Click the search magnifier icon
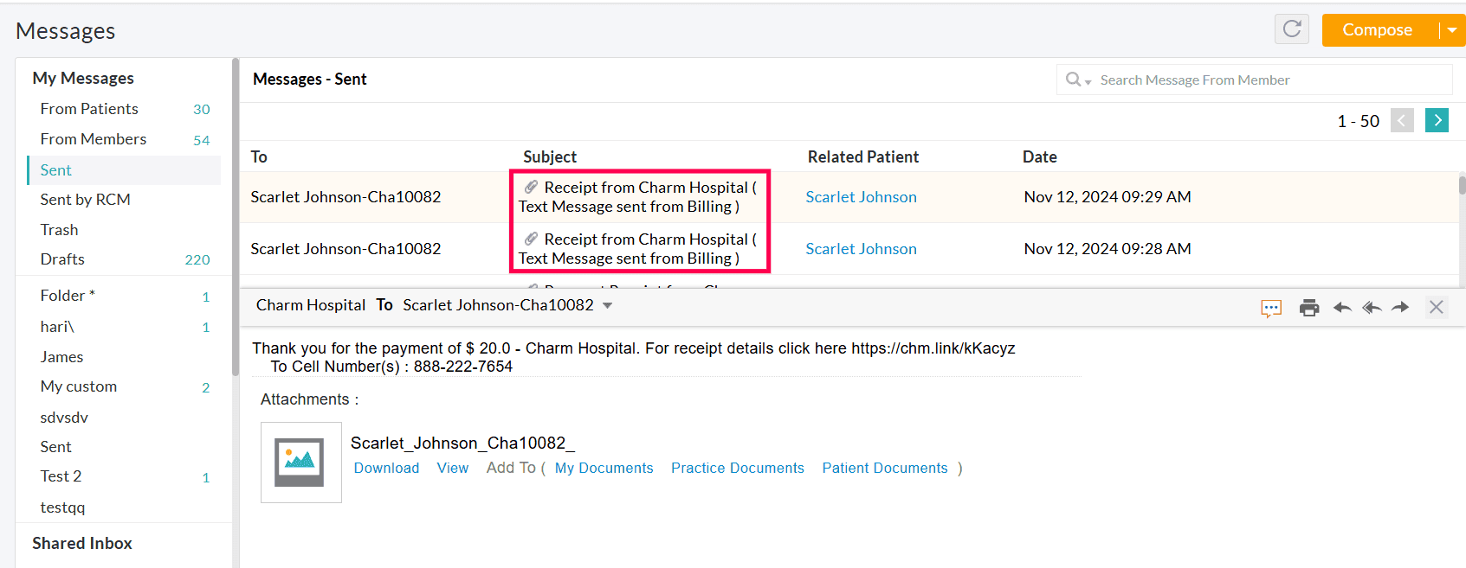 [x=1074, y=80]
